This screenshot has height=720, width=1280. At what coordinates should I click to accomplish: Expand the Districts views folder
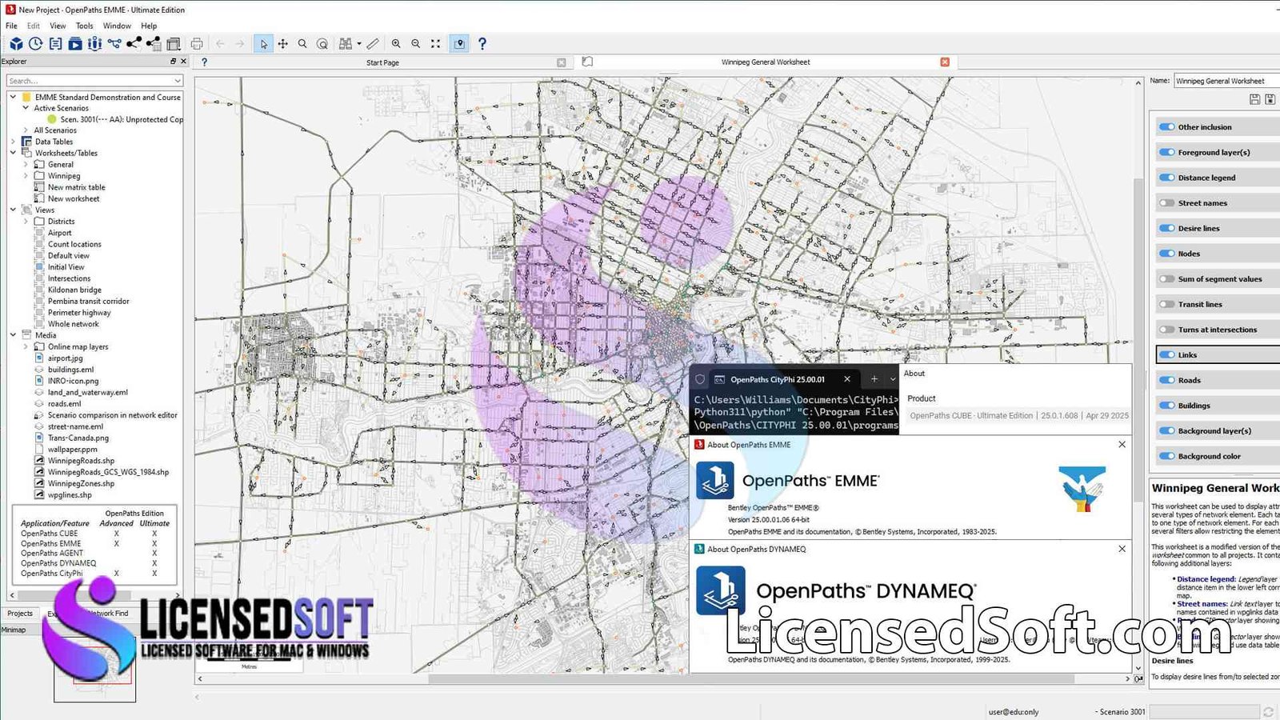pyautogui.click(x=25, y=221)
